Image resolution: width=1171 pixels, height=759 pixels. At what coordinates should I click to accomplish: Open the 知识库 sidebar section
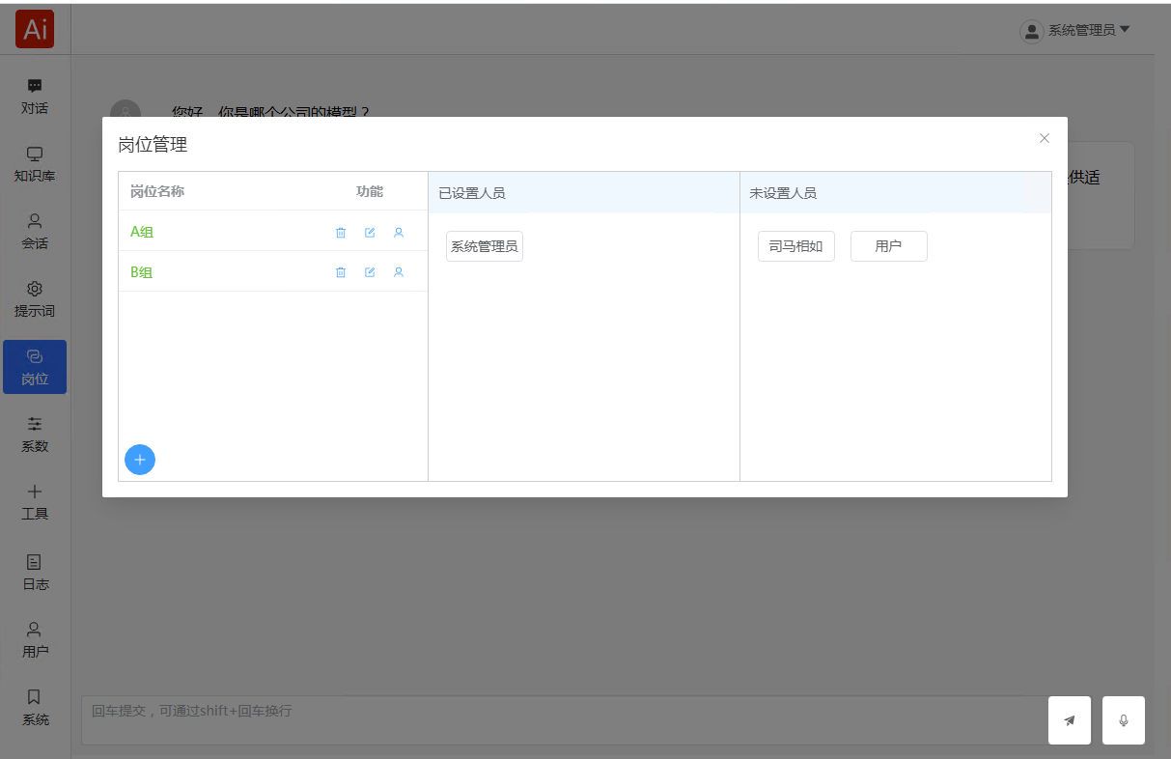(35, 164)
